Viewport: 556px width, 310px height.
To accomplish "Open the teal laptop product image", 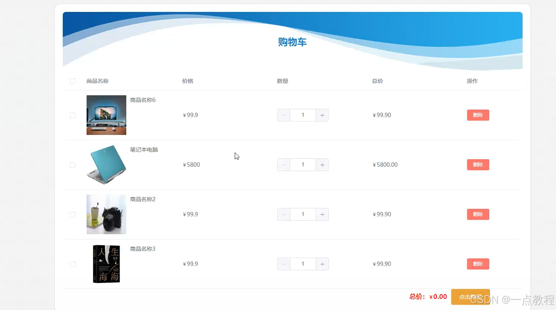I will (106, 165).
